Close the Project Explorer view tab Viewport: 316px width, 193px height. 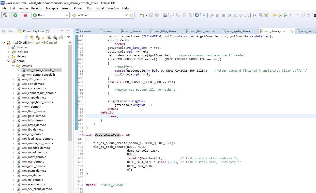[48, 31]
